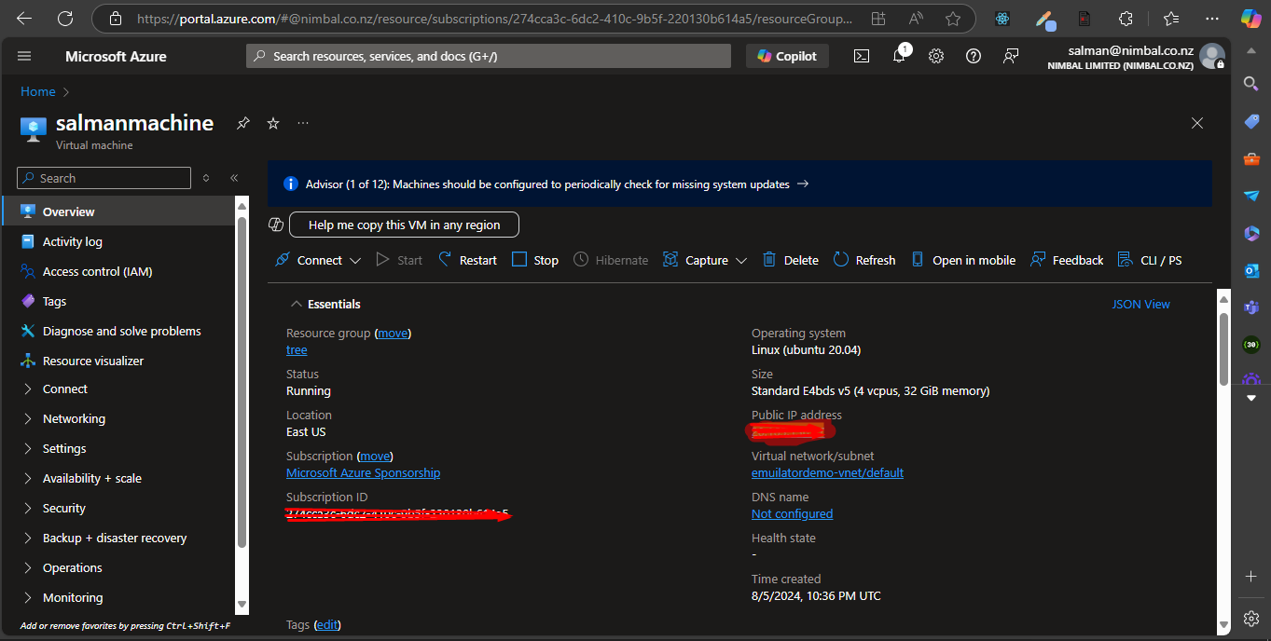Open JSON View
Screen dimensions: 1271x641
pyautogui.click(x=1140, y=304)
